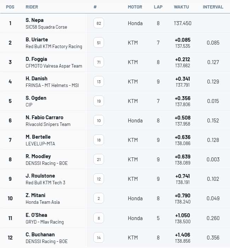
Task: Open rider B. Uriarte profile
Action: [37, 40]
